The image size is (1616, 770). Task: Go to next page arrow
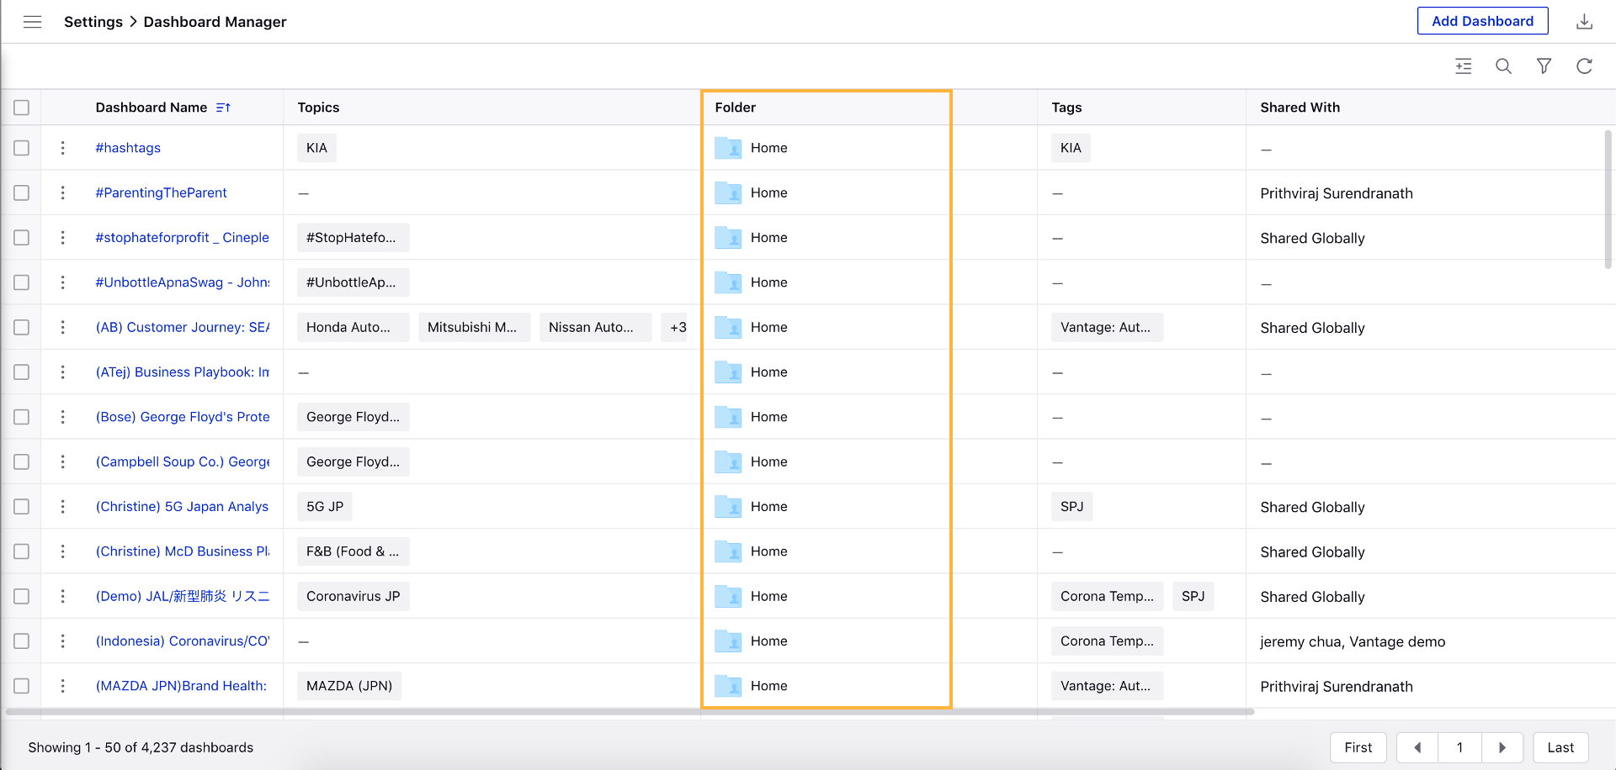[1502, 747]
